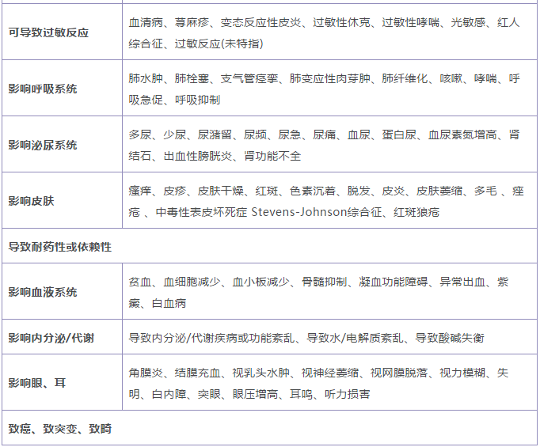The width and height of the screenshot is (540, 447).
Task: Click the '影响内分泌/代谢' row label
Action: click(x=51, y=338)
